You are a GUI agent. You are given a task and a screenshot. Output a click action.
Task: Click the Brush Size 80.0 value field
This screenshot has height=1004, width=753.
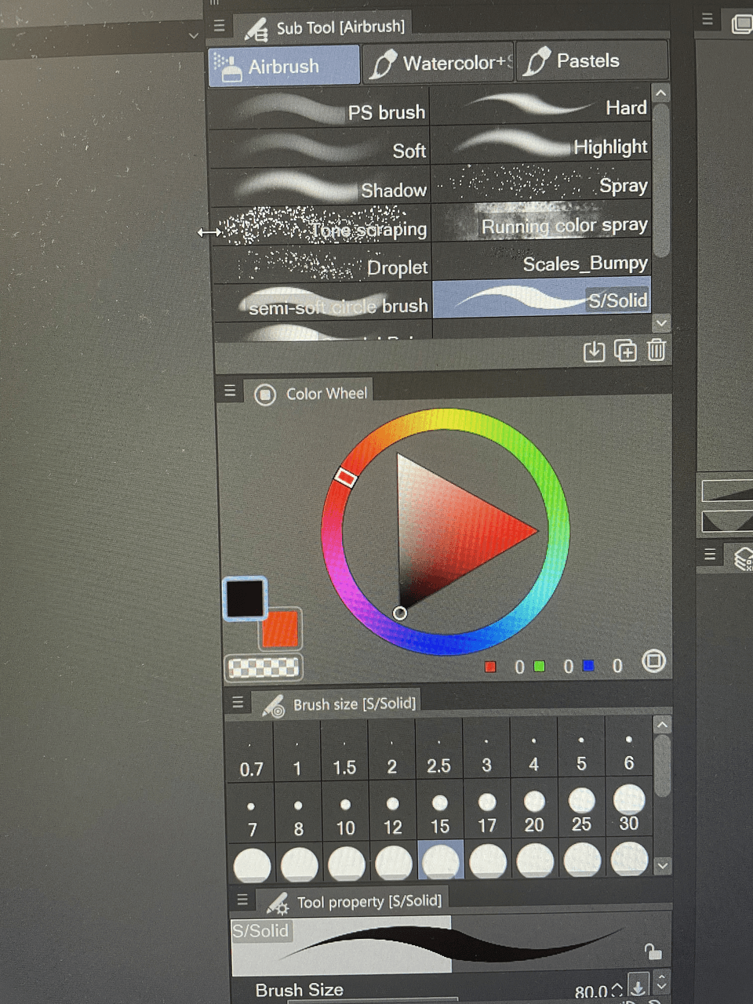click(591, 991)
